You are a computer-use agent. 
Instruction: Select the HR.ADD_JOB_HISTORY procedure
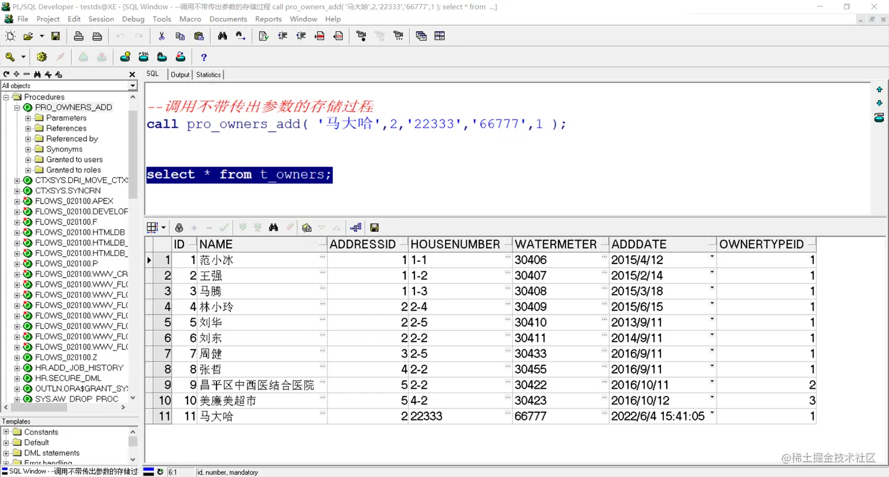click(79, 368)
